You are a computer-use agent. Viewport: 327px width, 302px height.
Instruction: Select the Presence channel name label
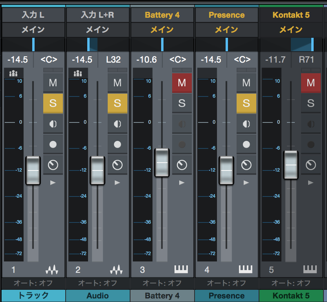226,296
